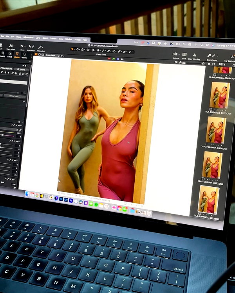235x293 pixels.
Task: Copy adjustments with up-arrow icon
Action: [x=209, y=55]
